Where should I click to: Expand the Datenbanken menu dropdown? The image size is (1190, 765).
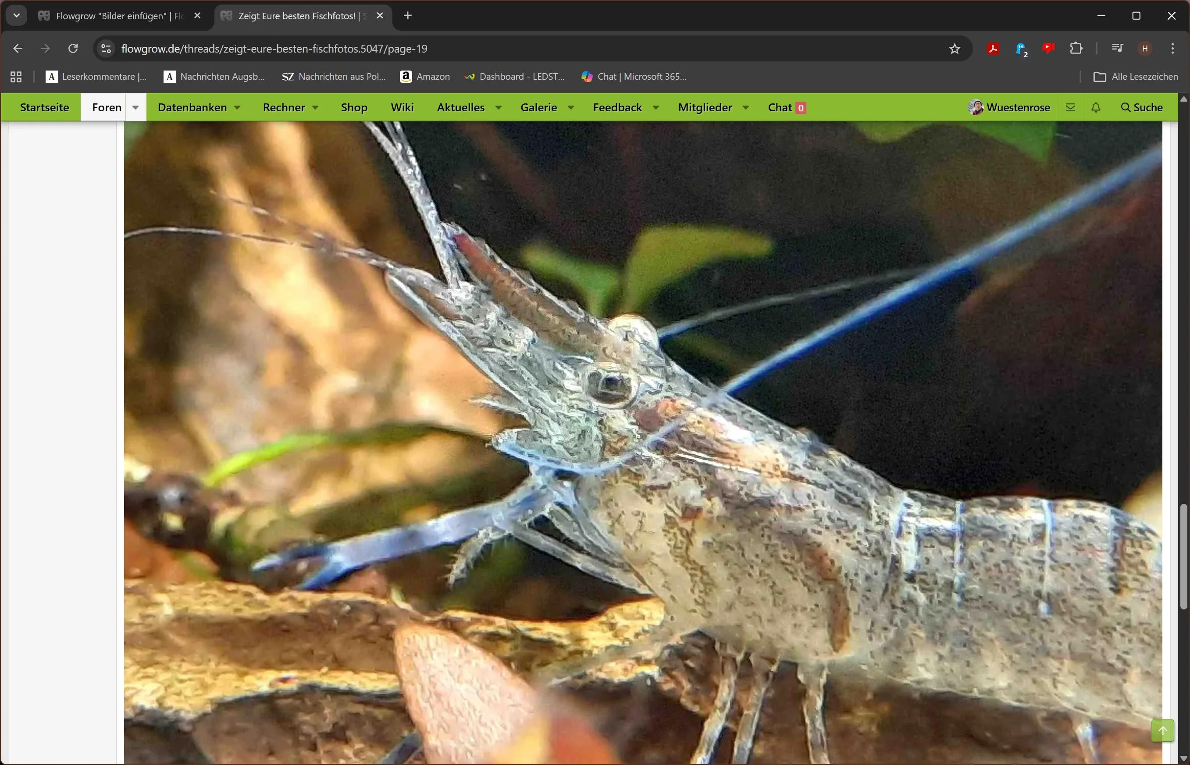(238, 107)
